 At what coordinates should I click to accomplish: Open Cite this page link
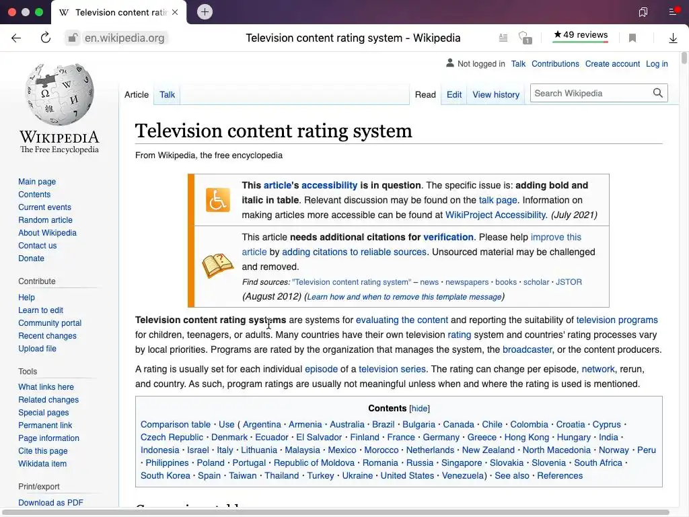pos(42,450)
